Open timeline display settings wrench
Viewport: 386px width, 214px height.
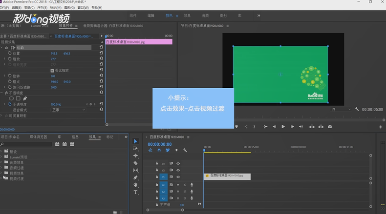185,150
